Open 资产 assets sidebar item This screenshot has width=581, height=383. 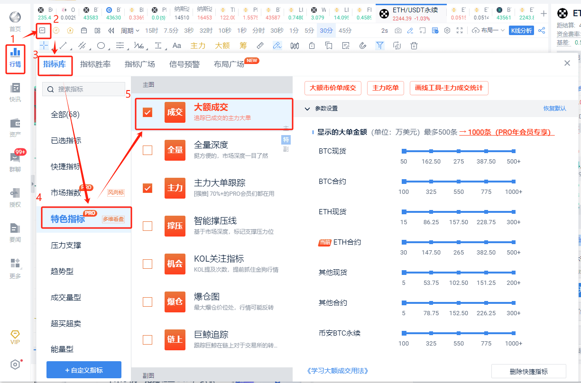15,128
